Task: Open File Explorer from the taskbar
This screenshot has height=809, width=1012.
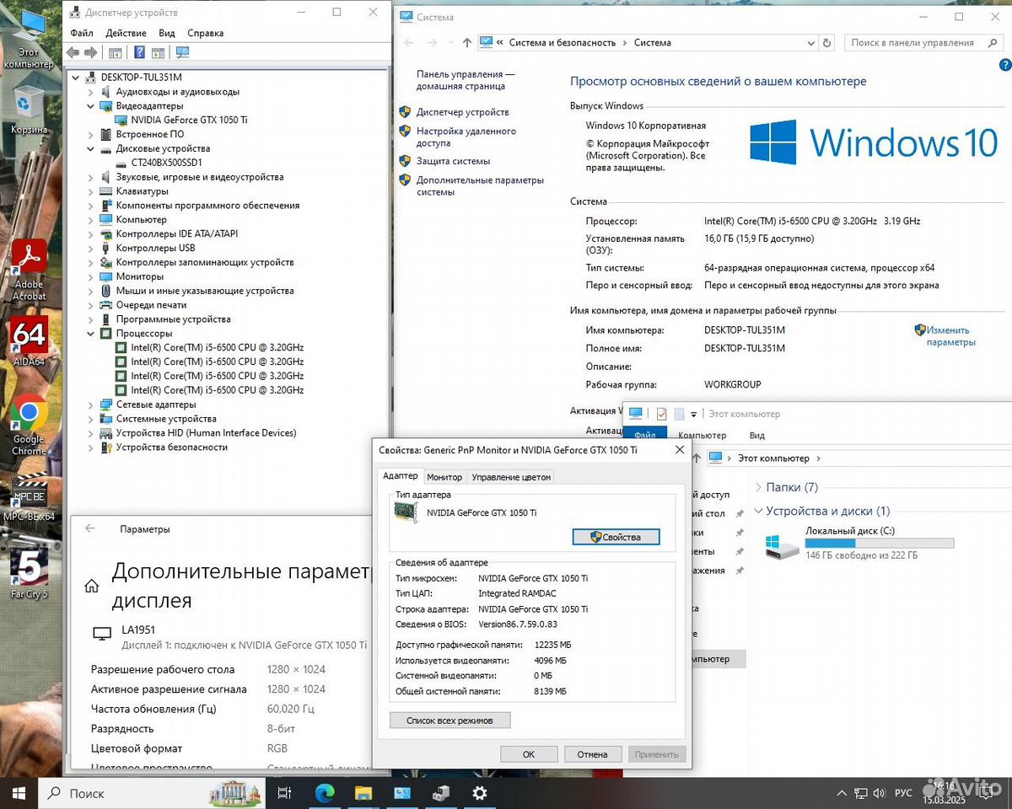Action: point(363,793)
